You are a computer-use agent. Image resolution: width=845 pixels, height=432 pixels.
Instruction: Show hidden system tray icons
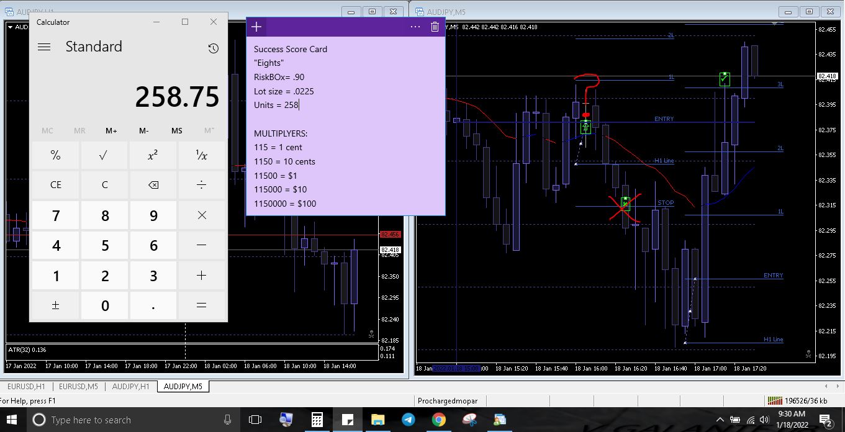[720, 420]
